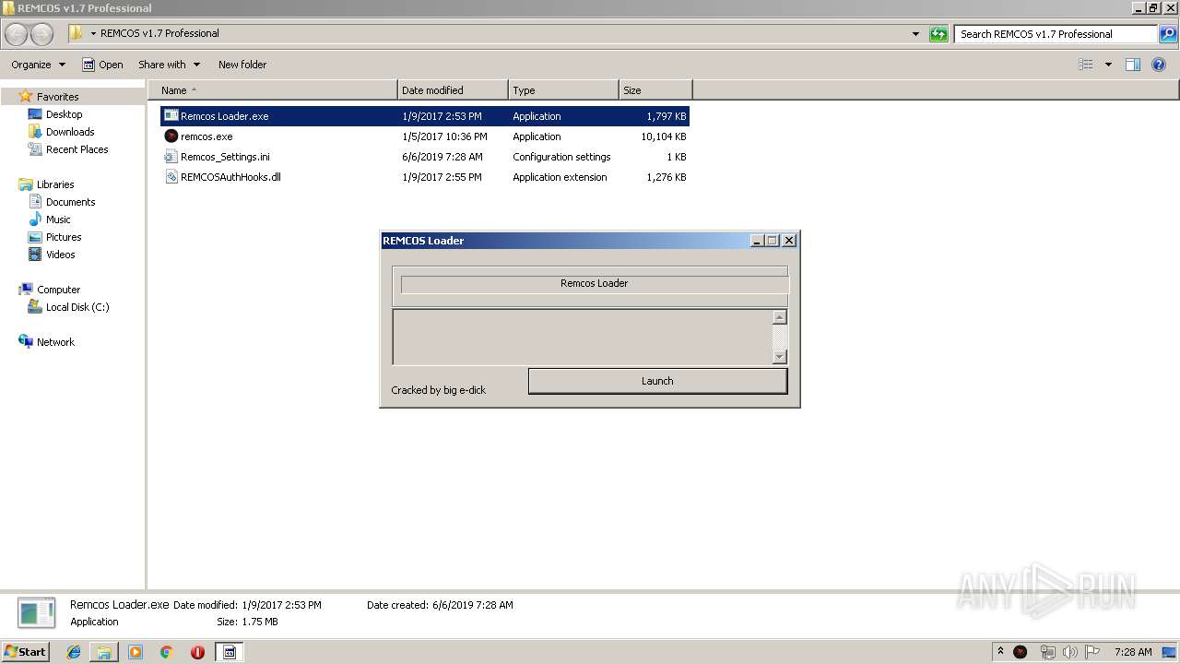Sort files by Date modified column

pyautogui.click(x=453, y=90)
